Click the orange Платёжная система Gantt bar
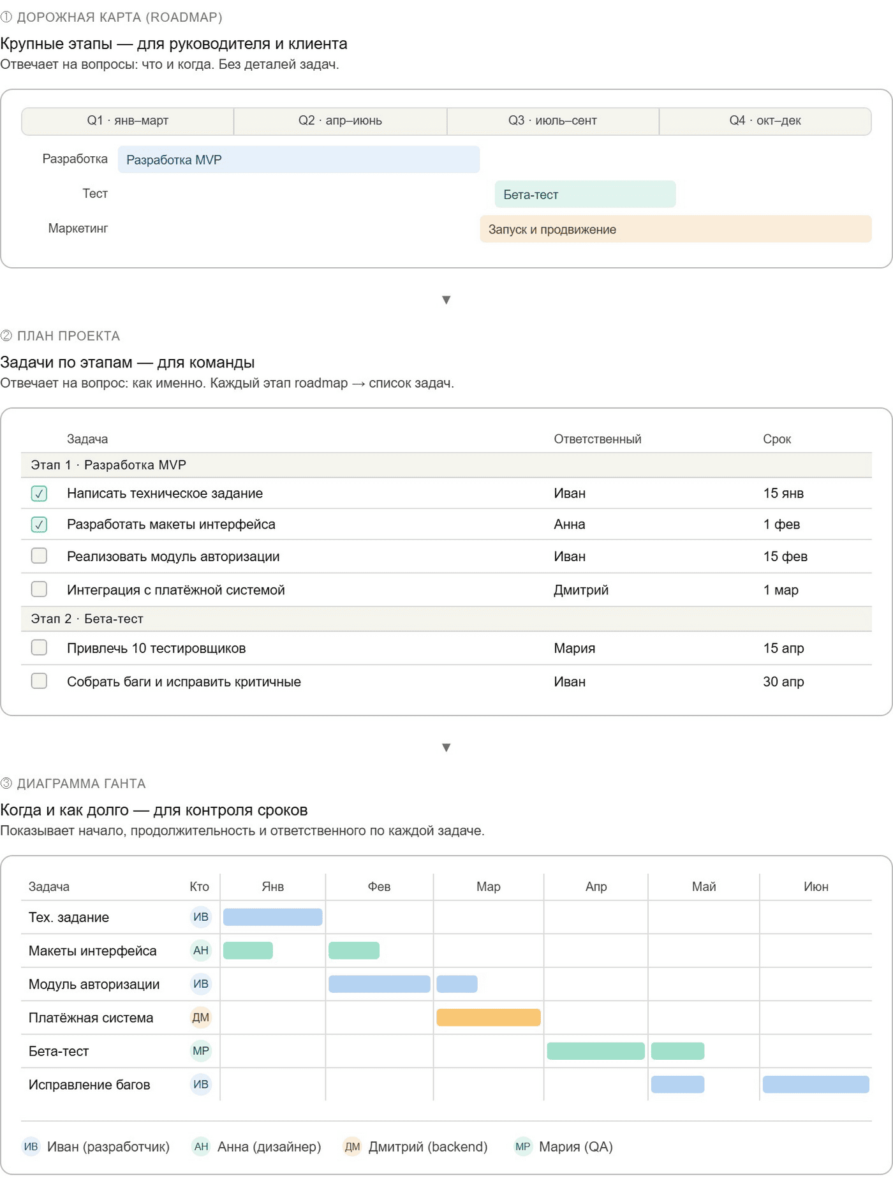This screenshot has width=893, height=1188. pyautogui.click(x=489, y=1017)
